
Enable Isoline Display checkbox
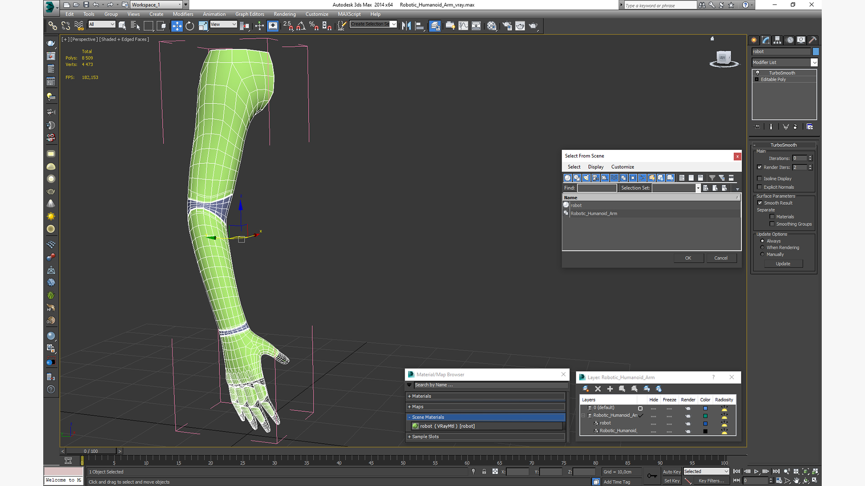tap(760, 178)
